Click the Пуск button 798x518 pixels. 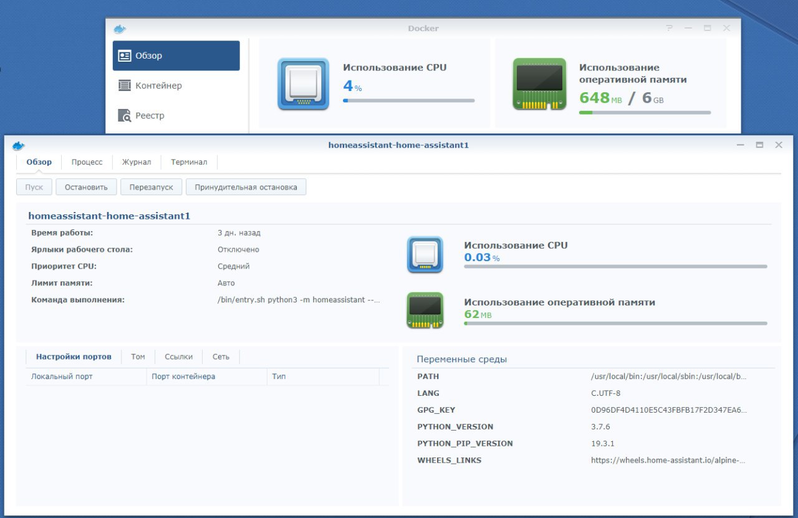pyautogui.click(x=34, y=187)
